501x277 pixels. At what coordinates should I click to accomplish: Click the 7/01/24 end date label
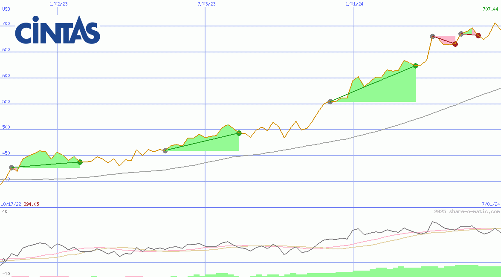pos(491,204)
